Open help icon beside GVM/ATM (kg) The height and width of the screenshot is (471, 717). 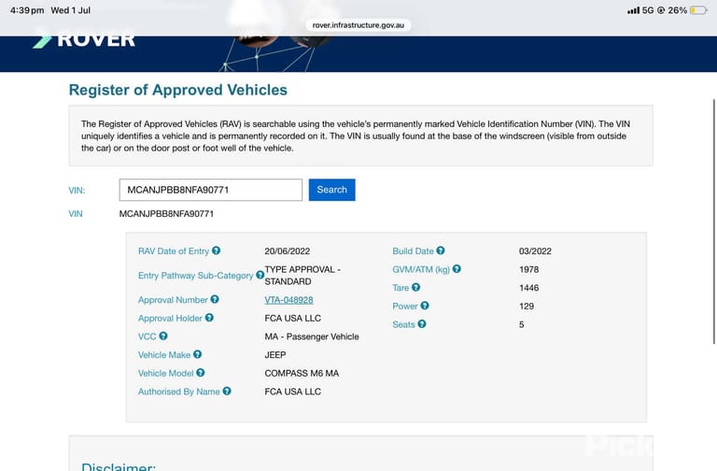[x=457, y=269]
